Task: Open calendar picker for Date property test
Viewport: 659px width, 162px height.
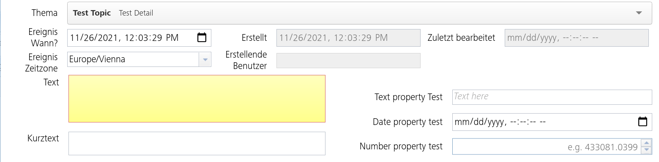Action: (x=643, y=122)
